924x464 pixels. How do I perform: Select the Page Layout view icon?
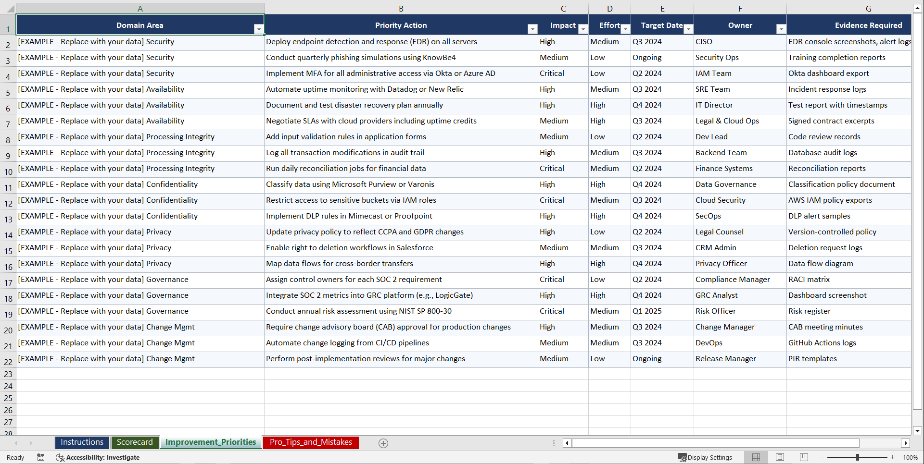[x=780, y=457]
